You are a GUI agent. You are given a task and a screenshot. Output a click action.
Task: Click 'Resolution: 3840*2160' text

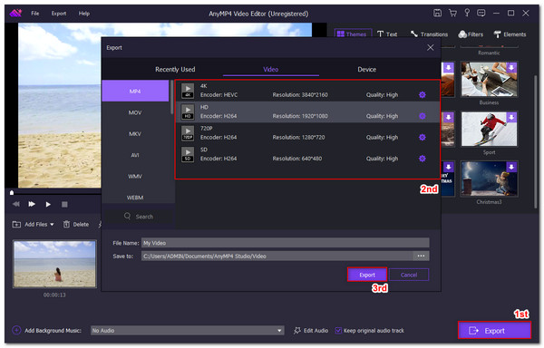point(300,94)
